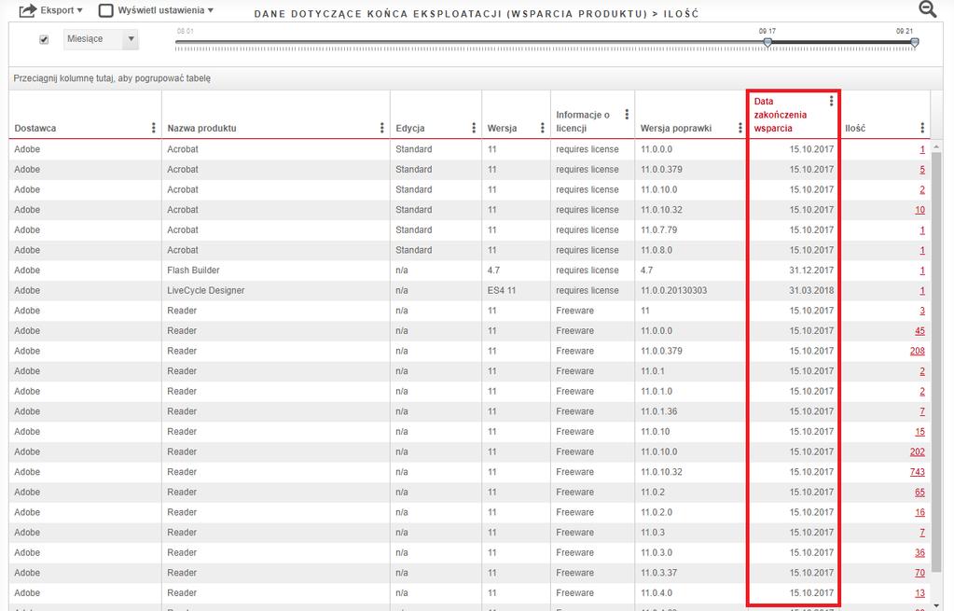The image size is (954, 611).
Task: Expand the Wyświetl ustawienia dropdown arrow
Action: (211, 10)
